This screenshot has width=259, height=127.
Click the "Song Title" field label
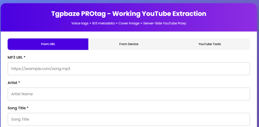point(17,108)
